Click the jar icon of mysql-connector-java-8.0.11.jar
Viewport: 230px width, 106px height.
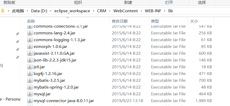coord(30,101)
